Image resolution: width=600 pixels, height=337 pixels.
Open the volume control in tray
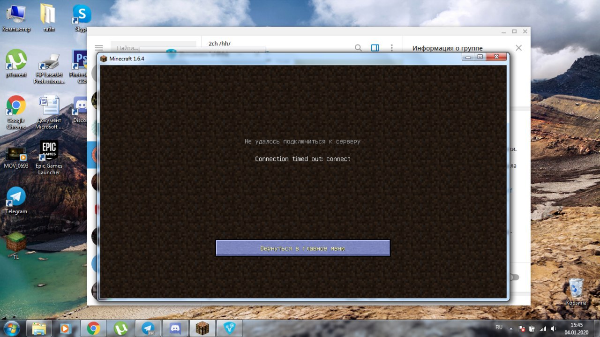[554, 329]
